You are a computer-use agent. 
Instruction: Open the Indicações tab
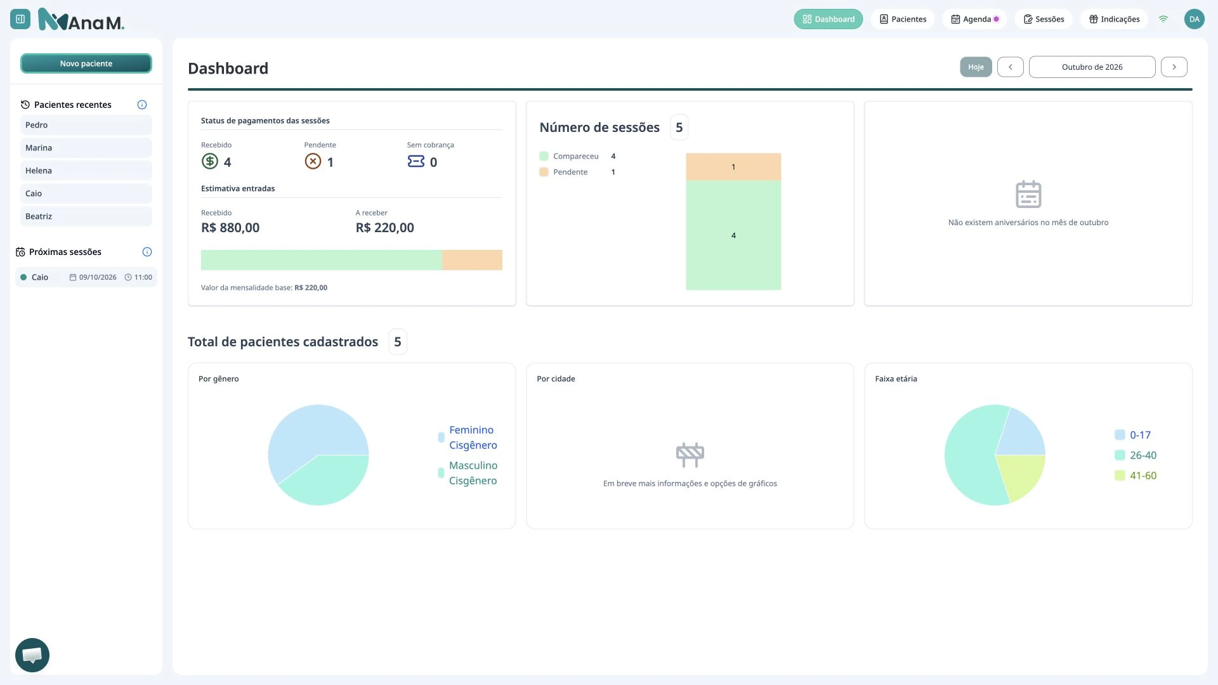click(1115, 19)
